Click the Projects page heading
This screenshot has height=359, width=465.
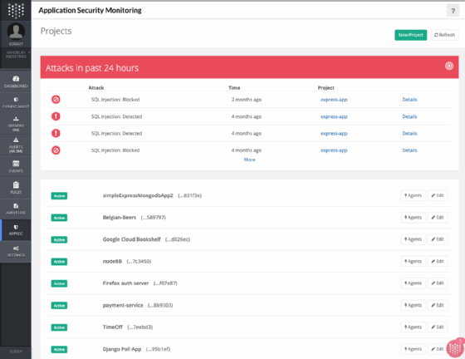pyautogui.click(x=56, y=31)
